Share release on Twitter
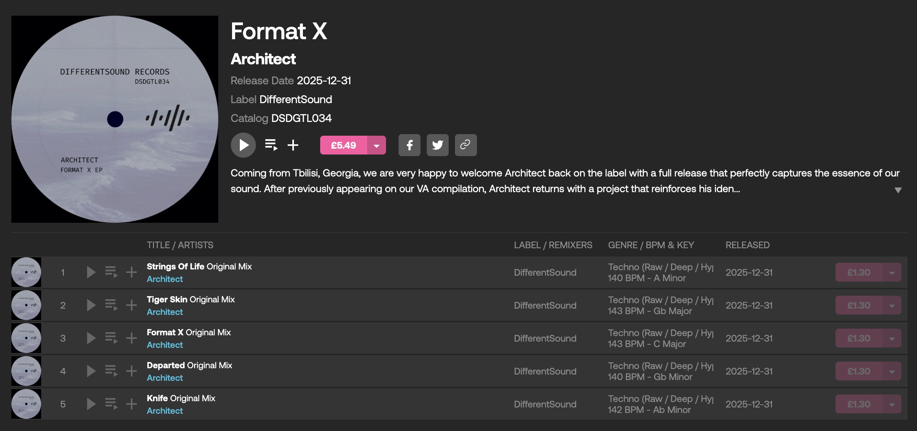917x431 pixels. point(438,145)
